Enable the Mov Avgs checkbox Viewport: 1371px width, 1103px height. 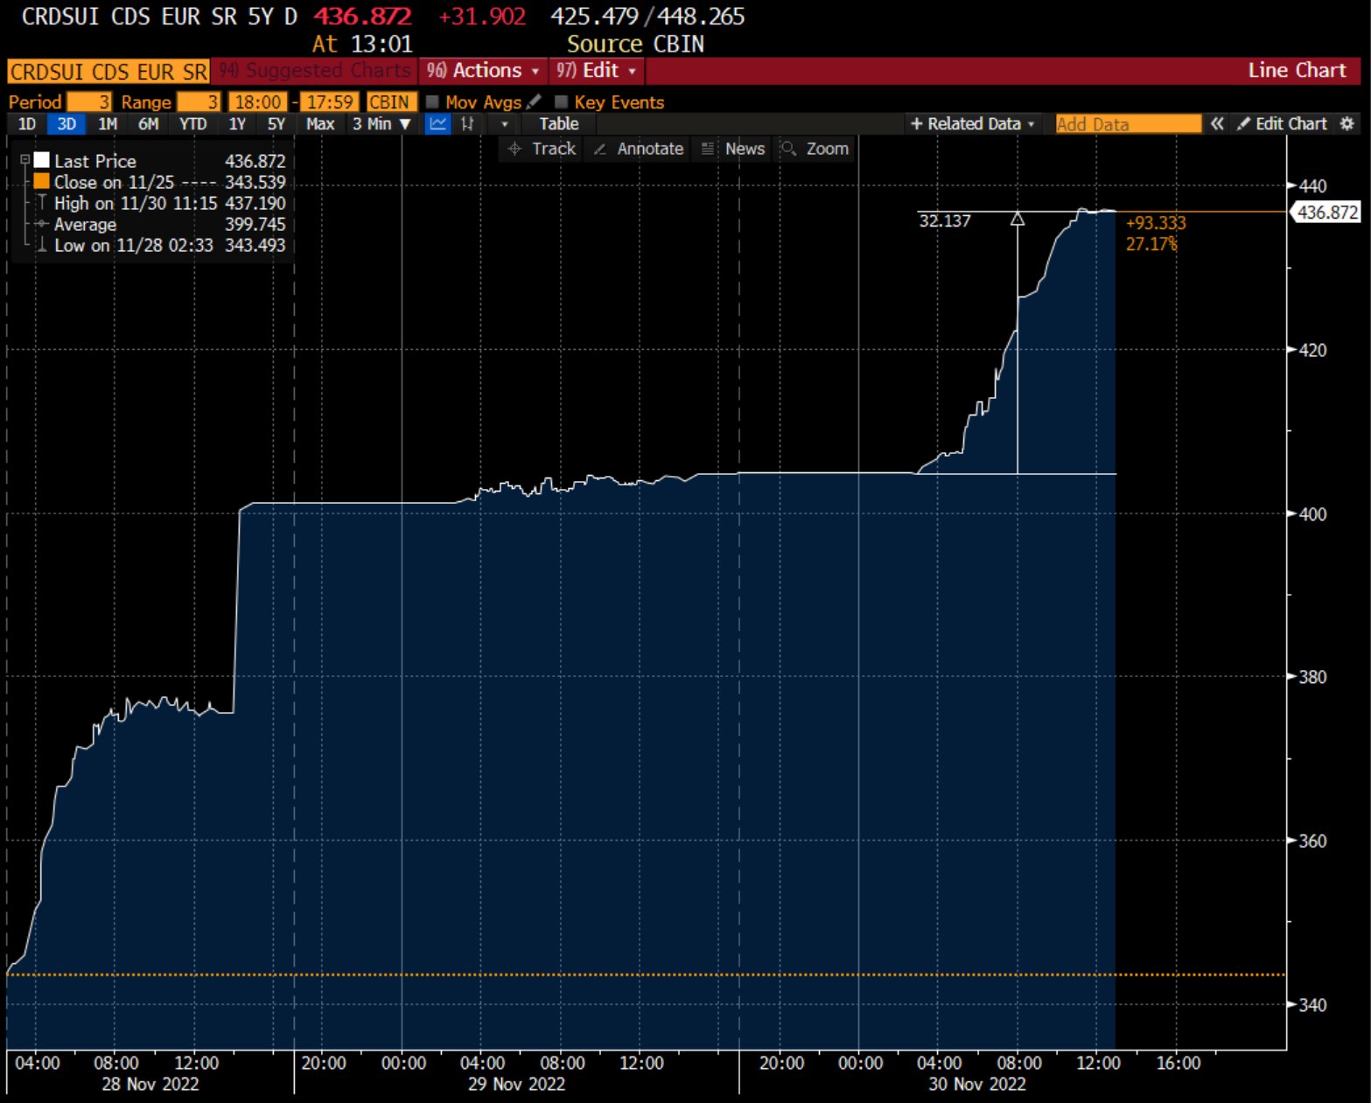click(432, 102)
